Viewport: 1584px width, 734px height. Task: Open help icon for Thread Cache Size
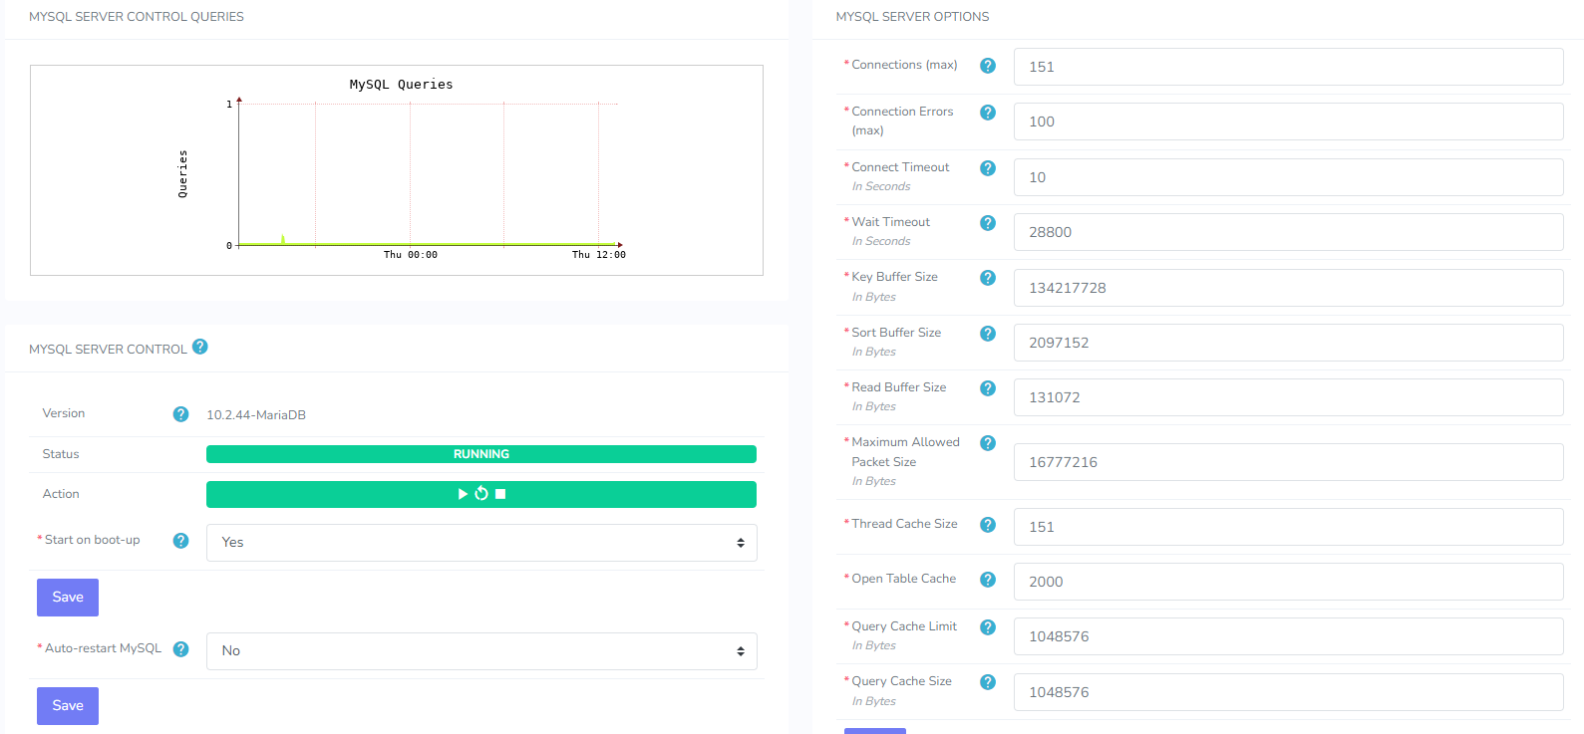point(988,525)
